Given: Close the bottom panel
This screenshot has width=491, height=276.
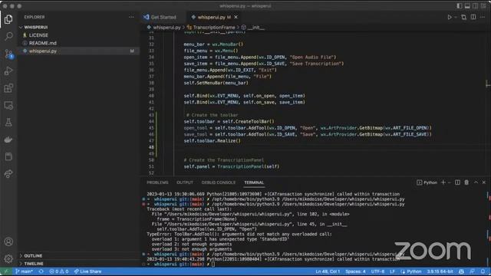Looking at the screenshot, I should click(484, 182).
